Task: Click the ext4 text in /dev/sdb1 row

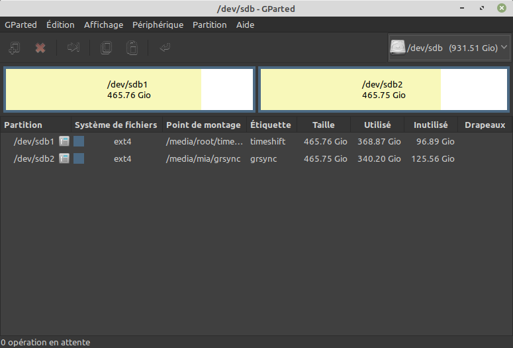Action: [x=122, y=142]
